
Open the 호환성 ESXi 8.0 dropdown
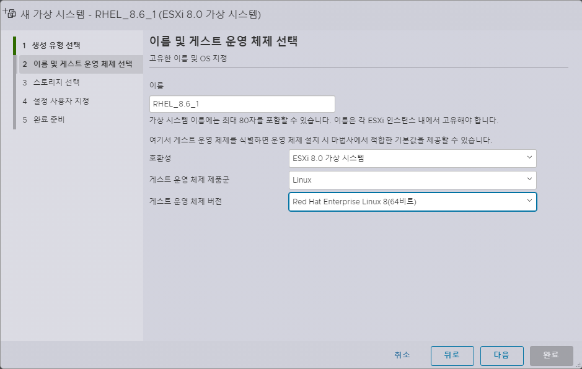tap(412, 158)
